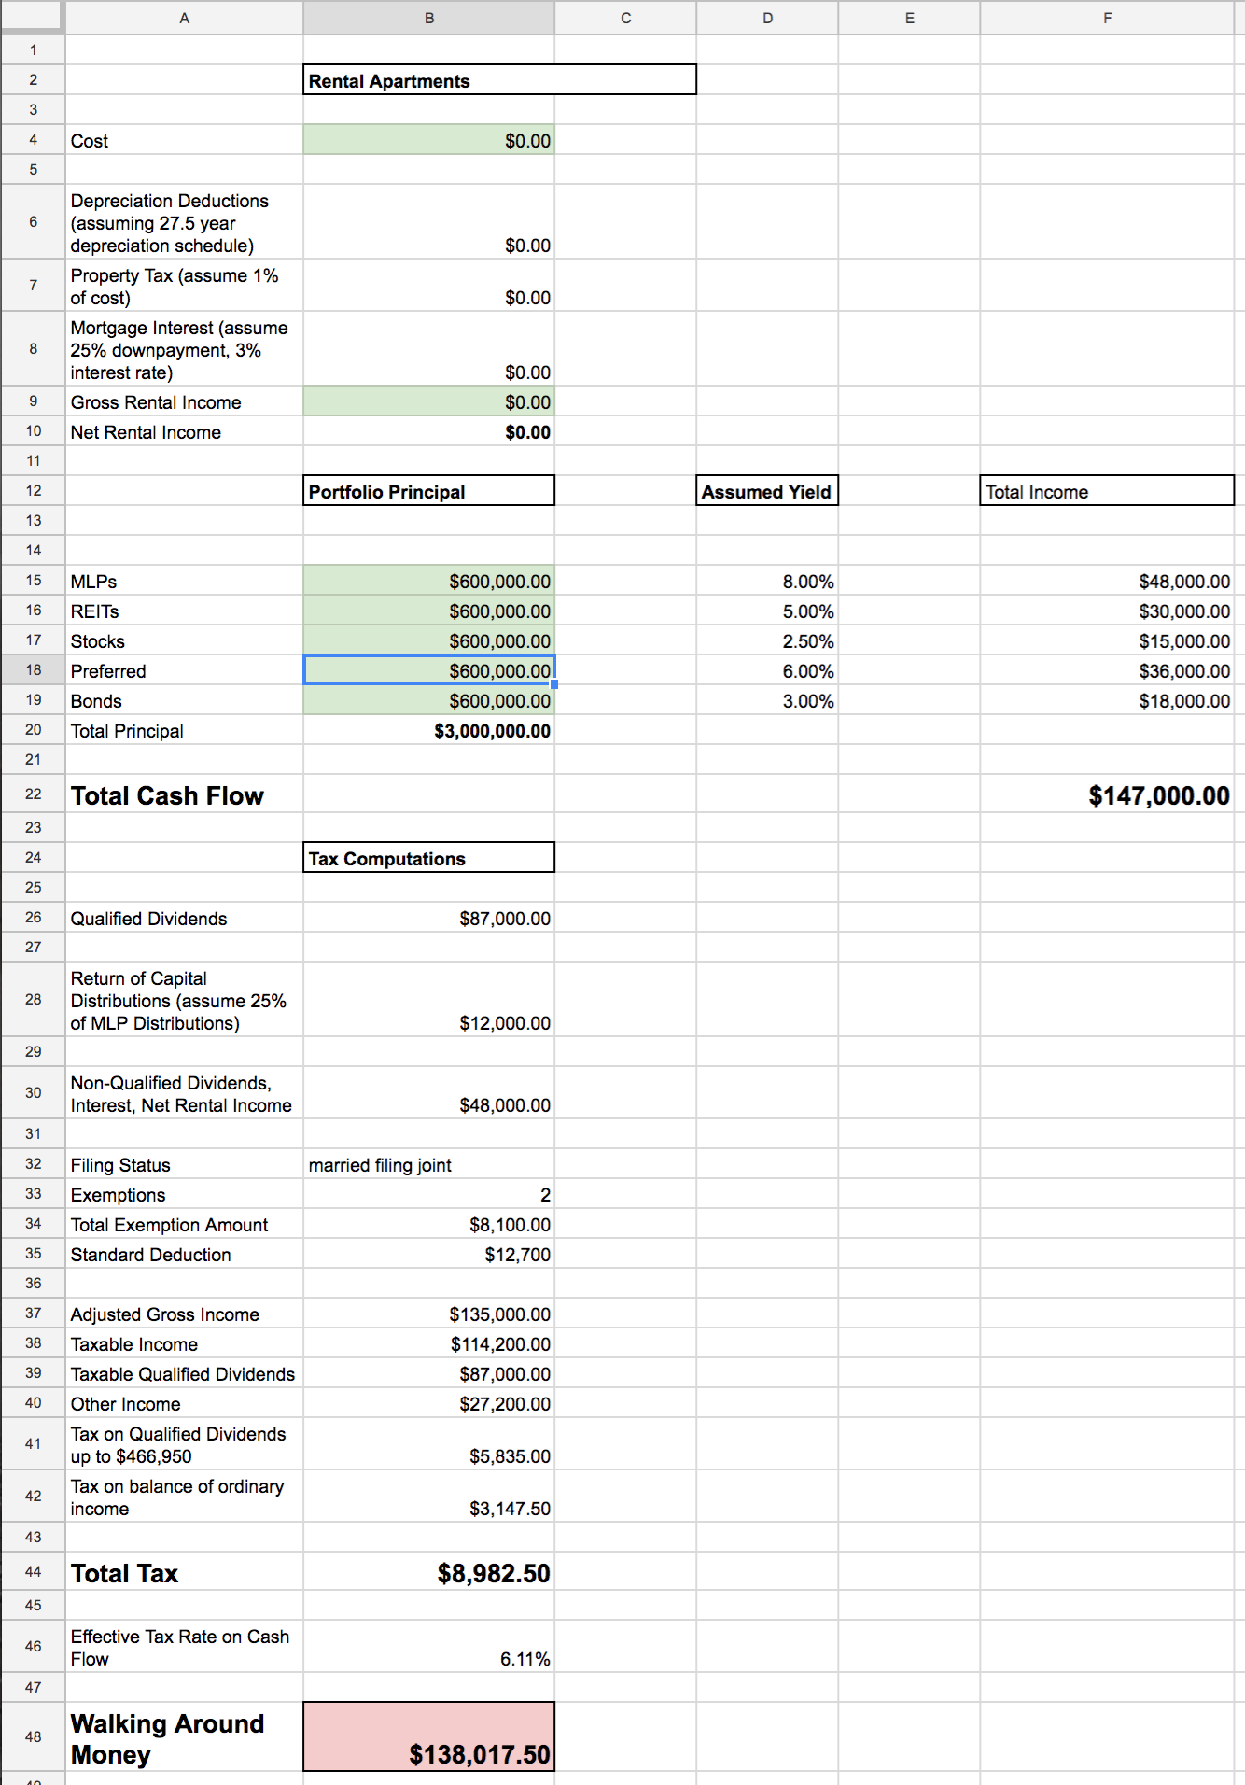
Task: Click Exemptions value 2
Action: 429,1194
